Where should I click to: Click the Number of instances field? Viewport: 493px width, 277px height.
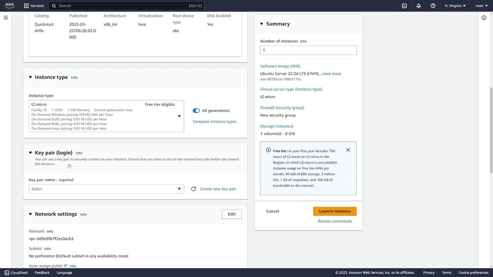pos(308,50)
